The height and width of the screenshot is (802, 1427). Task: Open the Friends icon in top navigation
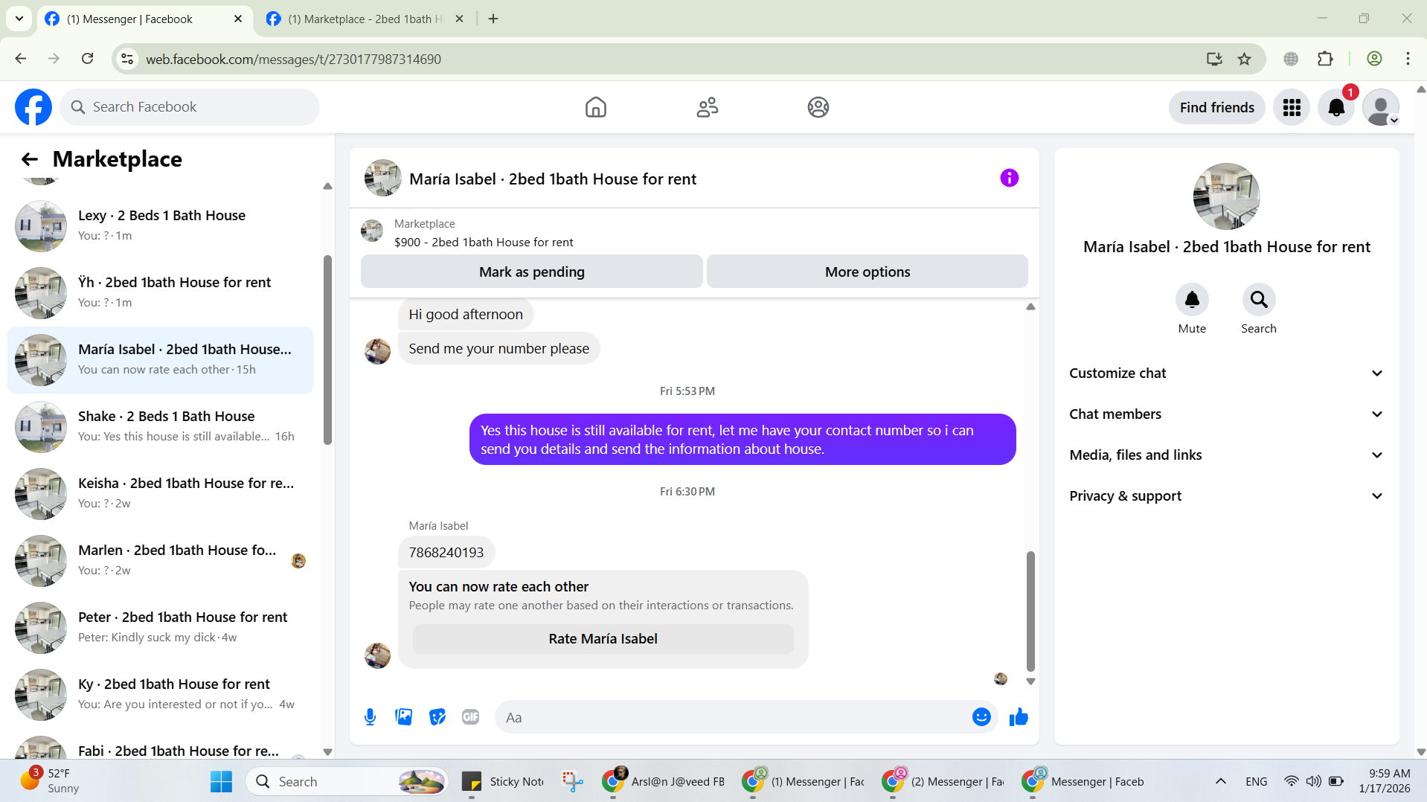[707, 107]
